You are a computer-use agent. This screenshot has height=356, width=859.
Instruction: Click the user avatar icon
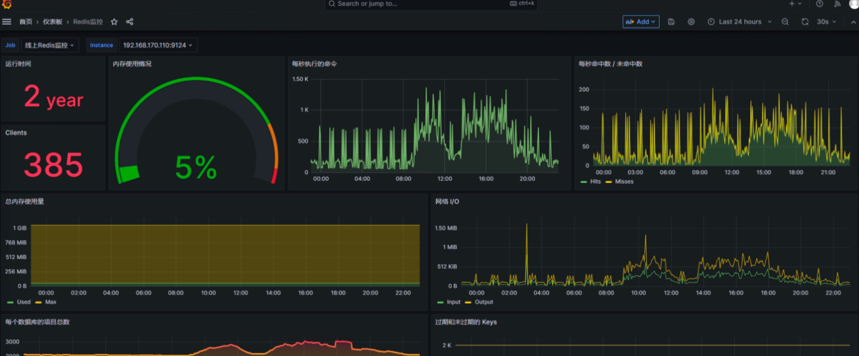[x=854, y=4]
